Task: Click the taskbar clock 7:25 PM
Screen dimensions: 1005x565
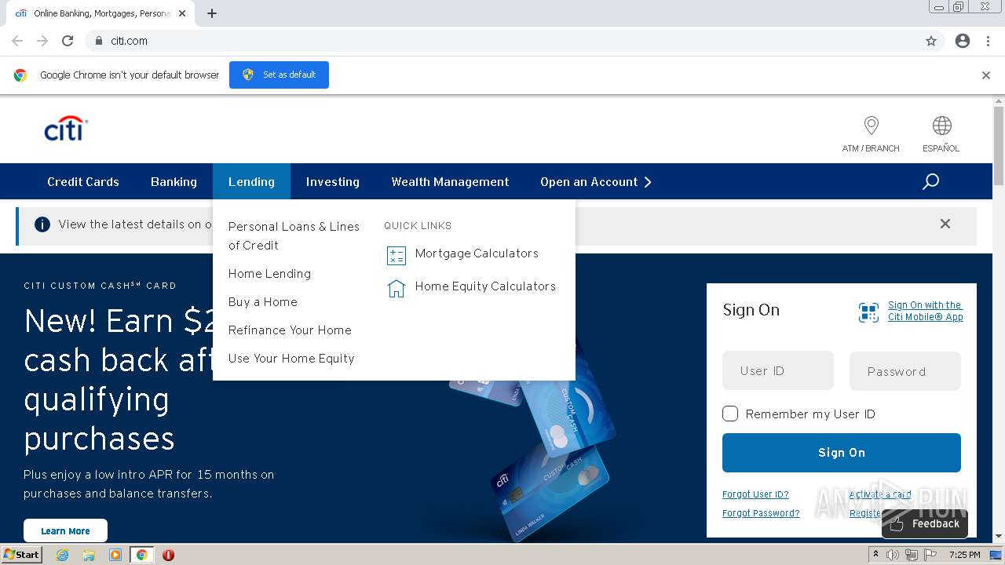Action: click(964, 555)
